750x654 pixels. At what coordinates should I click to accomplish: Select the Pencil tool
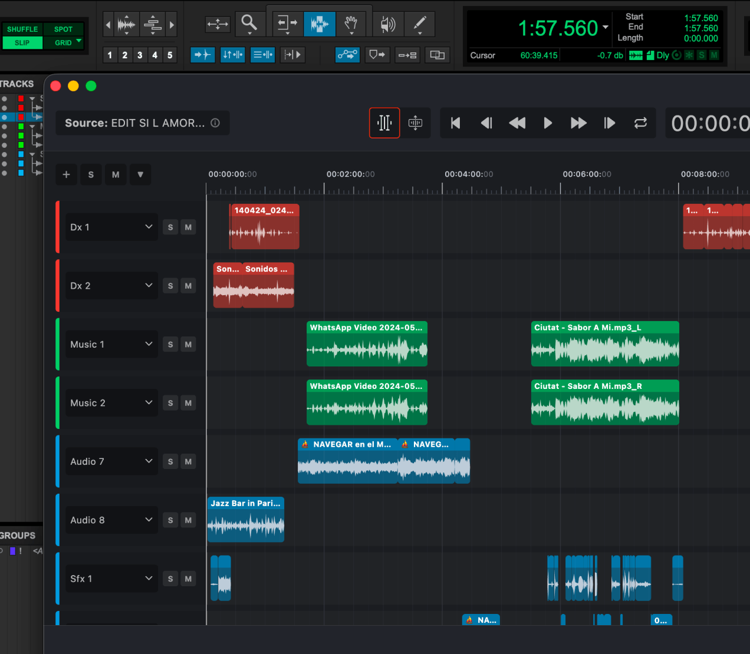coord(420,24)
